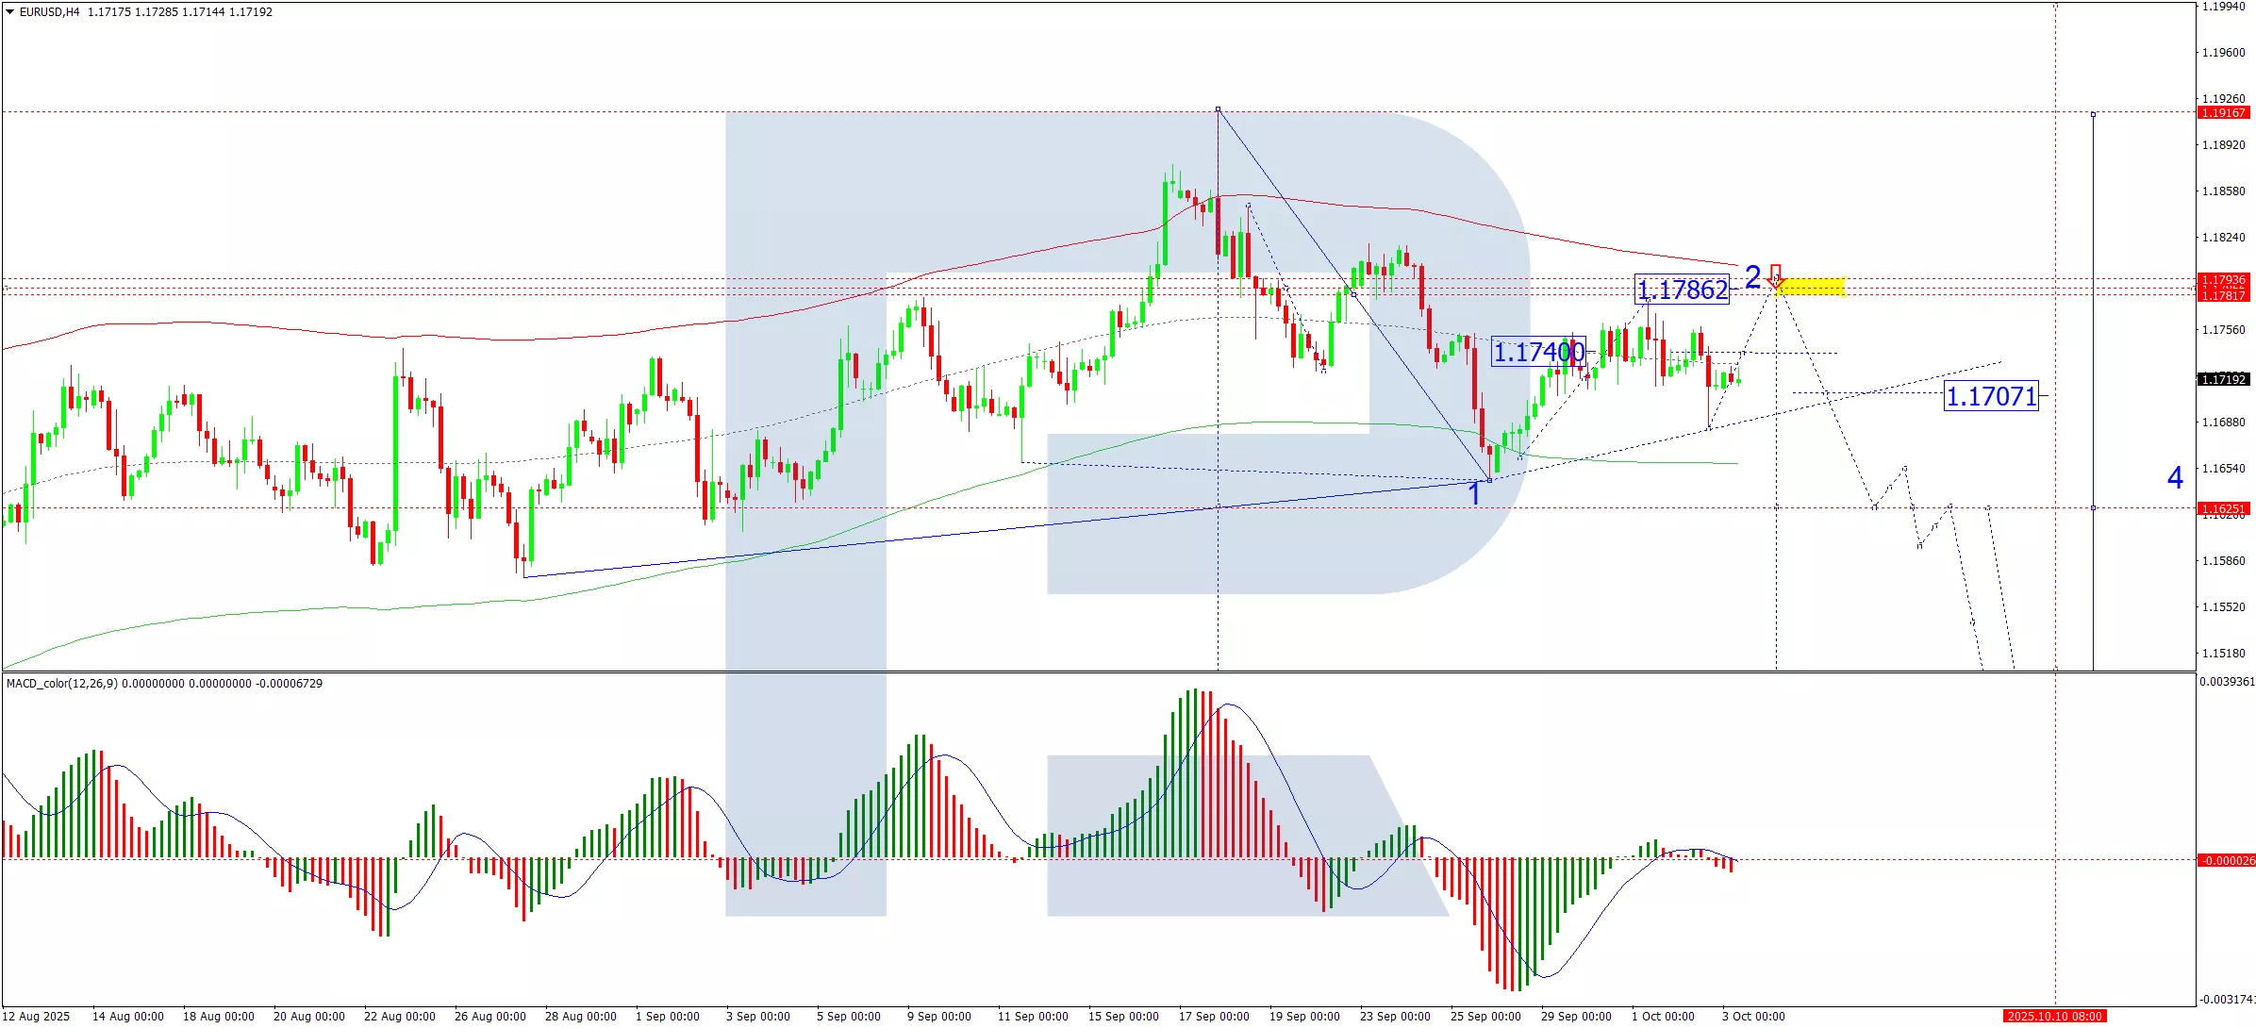The height and width of the screenshot is (1028, 2256).
Task: Click the red -0.000026 MACD value tag
Action: click(2226, 860)
